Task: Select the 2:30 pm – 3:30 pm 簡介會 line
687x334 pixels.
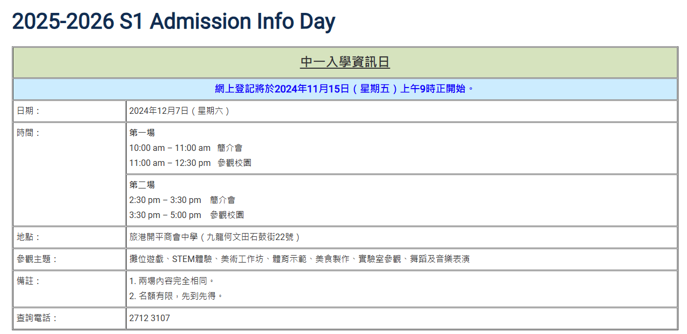Action: pyautogui.click(x=182, y=200)
